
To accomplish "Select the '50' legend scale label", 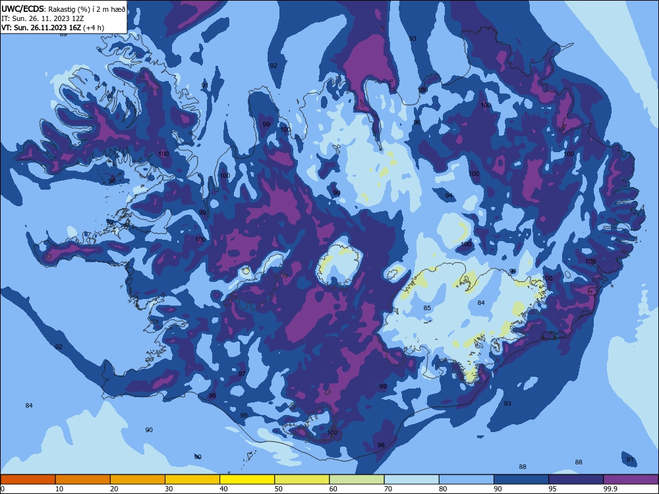I will coord(278,489).
